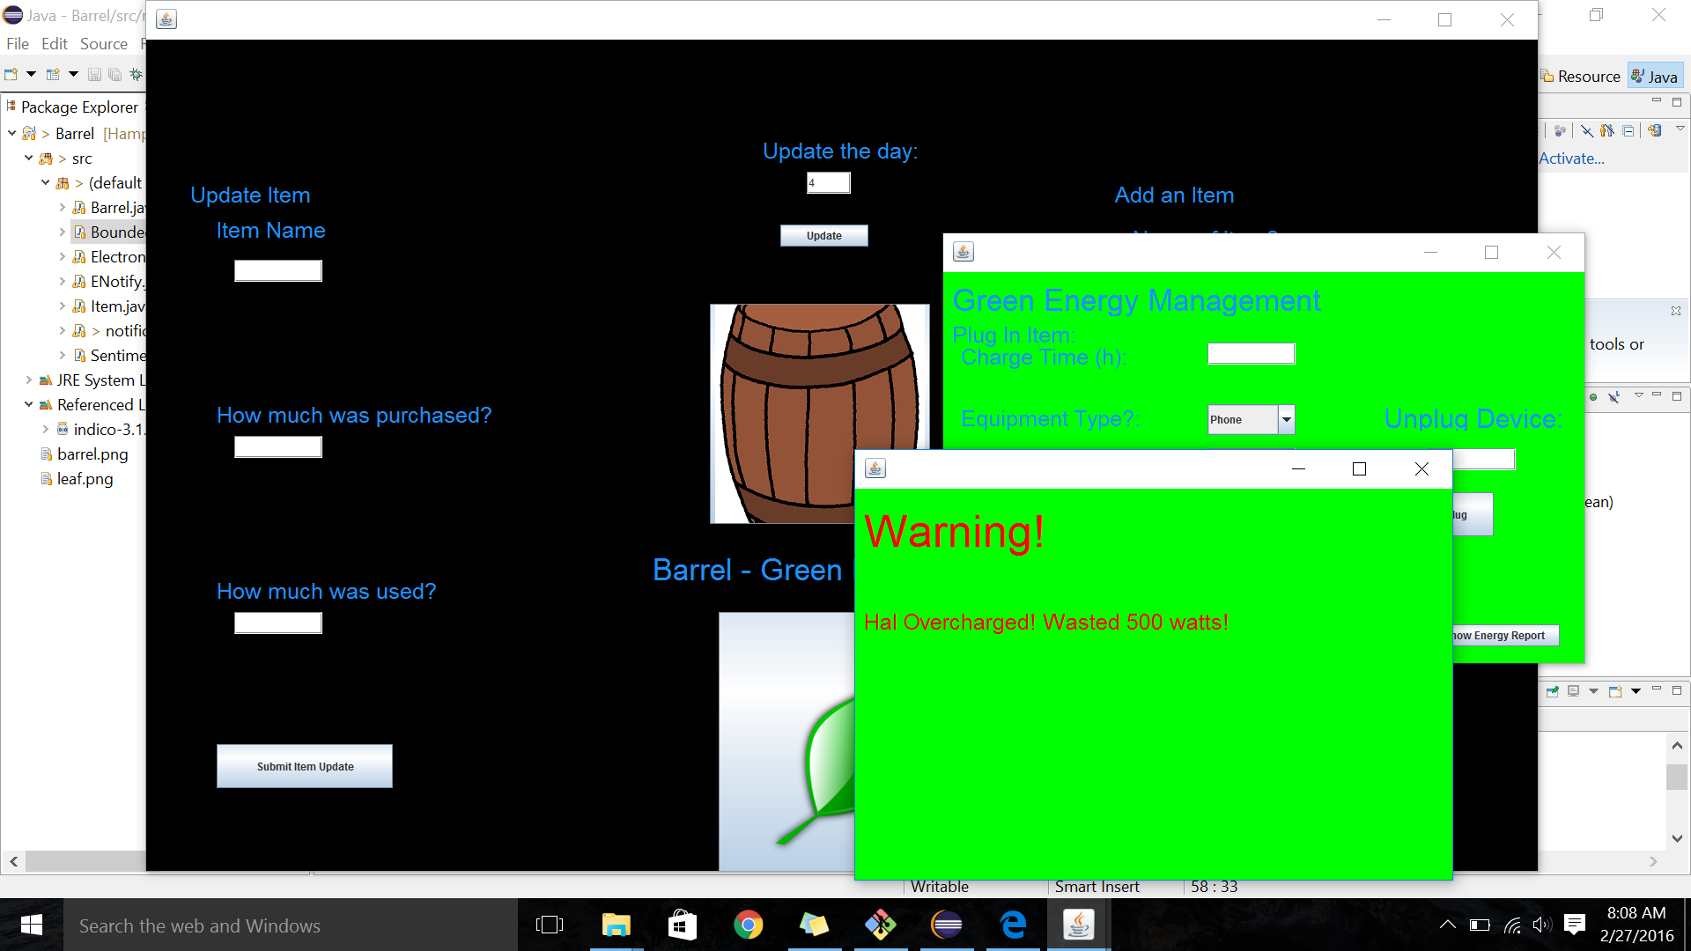Open Microsoft Edge from the taskbar

pyautogui.click(x=1013, y=925)
